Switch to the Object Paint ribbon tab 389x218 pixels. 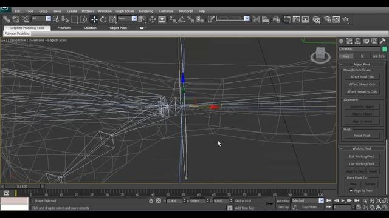click(x=118, y=28)
